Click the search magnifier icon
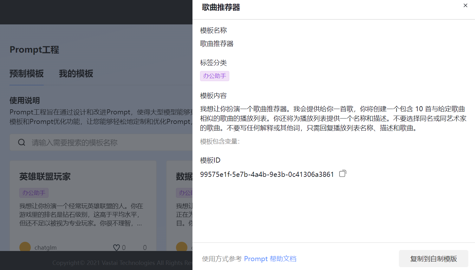 (x=22, y=142)
